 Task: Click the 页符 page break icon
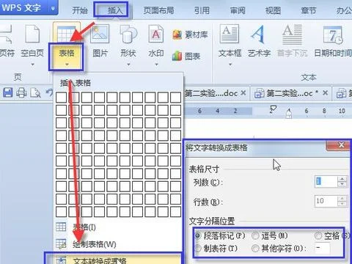pos(7,34)
